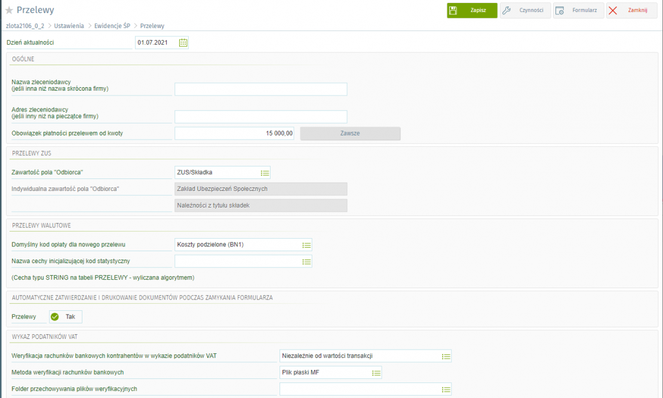The width and height of the screenshot is (663, 398).
Task: Click the Adres zleceniodawcy input field
Action: pyautogui.click(x=260, y=117)
